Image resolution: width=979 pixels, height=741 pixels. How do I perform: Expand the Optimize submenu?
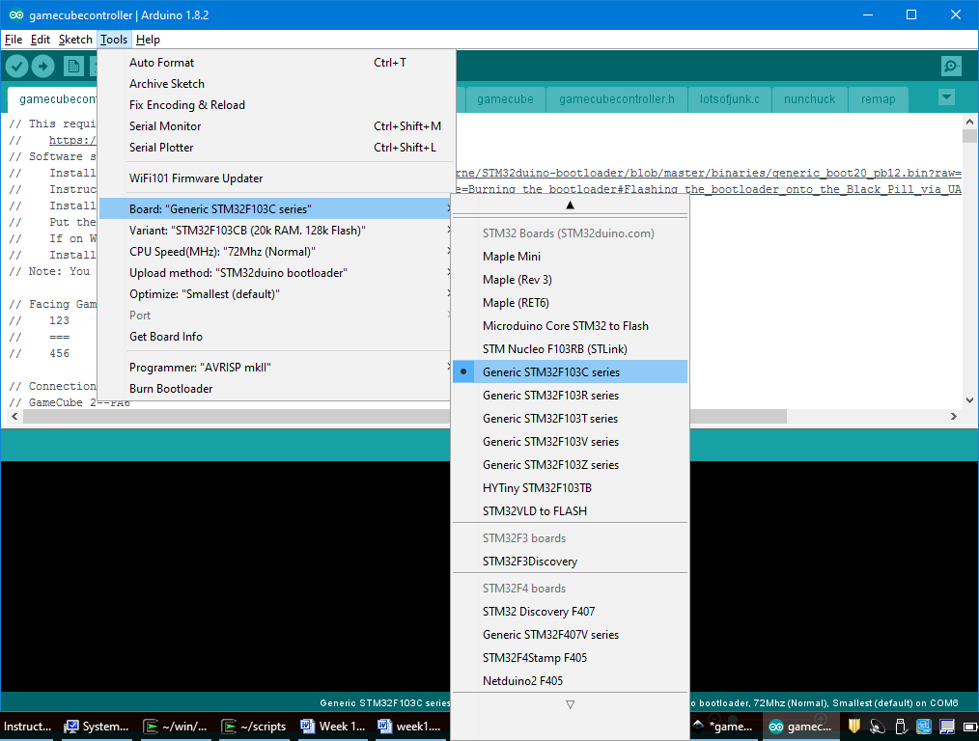click(x=275, y=293)
